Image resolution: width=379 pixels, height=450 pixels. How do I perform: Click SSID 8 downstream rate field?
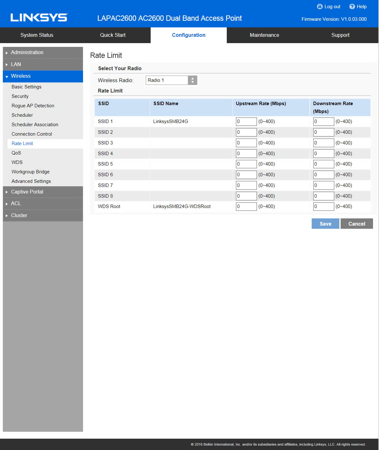pyautogui.click(x=324, y=196)
